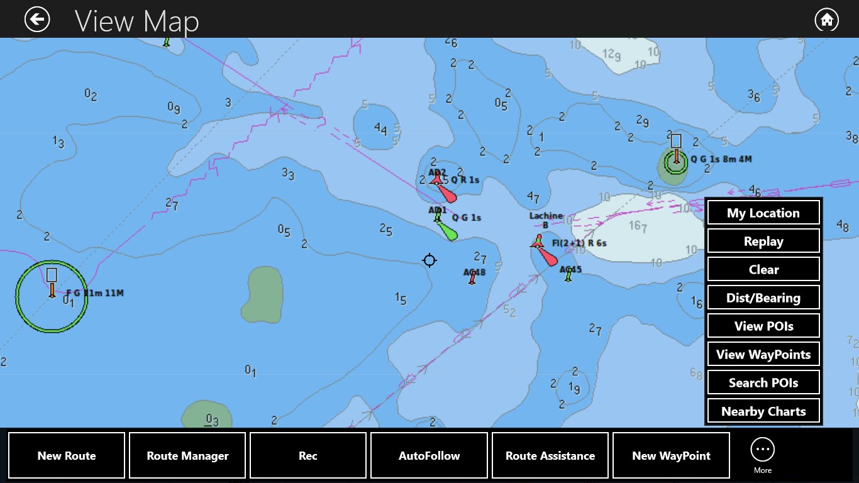Screen dimensions: 859x483
Task: Click the AC45 green spar buoy symbol
Action: (x=567, y=277)
